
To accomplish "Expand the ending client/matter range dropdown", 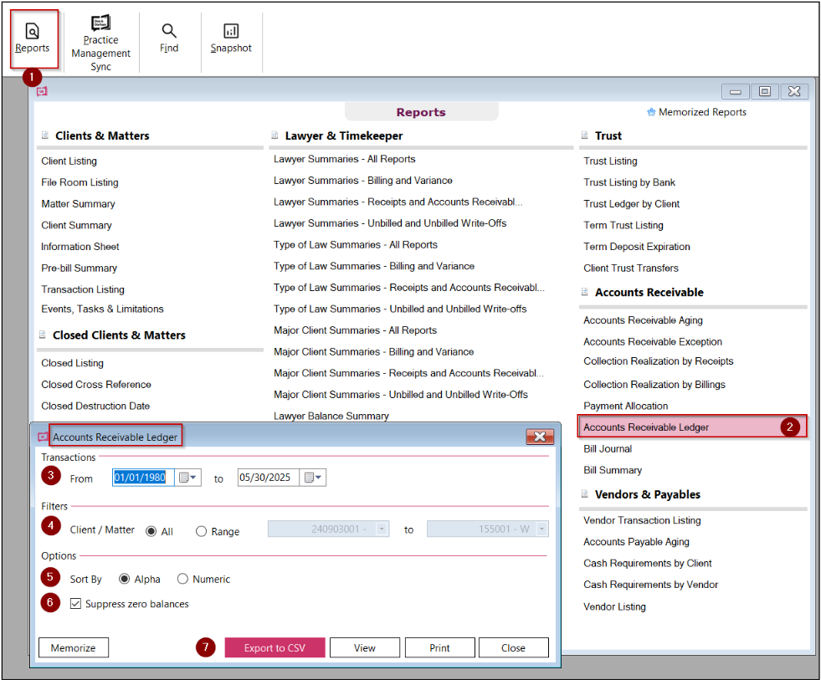I will (x=542, y=529).
